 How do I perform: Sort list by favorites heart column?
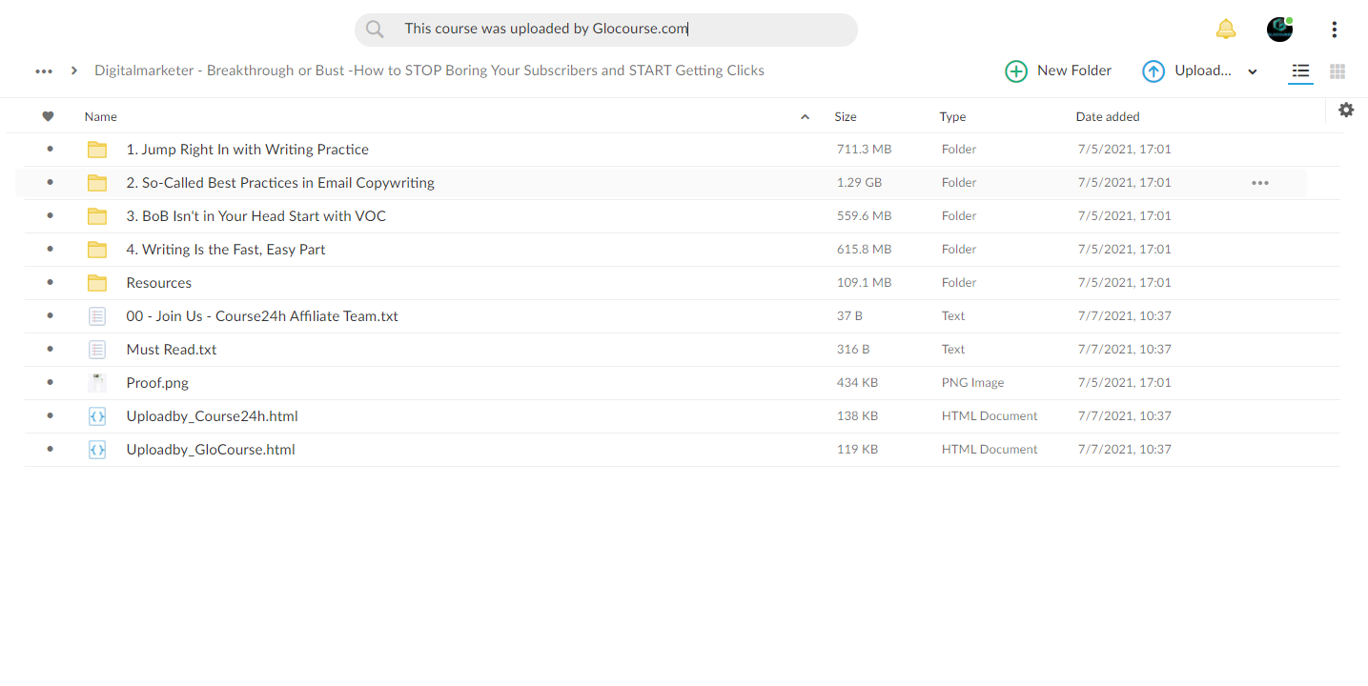pyautogui.click(x=49, y=116)
